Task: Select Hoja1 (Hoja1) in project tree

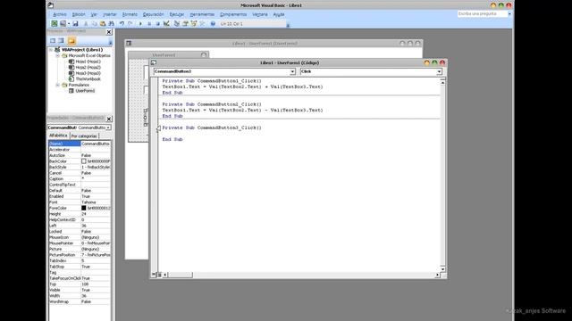Action: coord(88,62)
